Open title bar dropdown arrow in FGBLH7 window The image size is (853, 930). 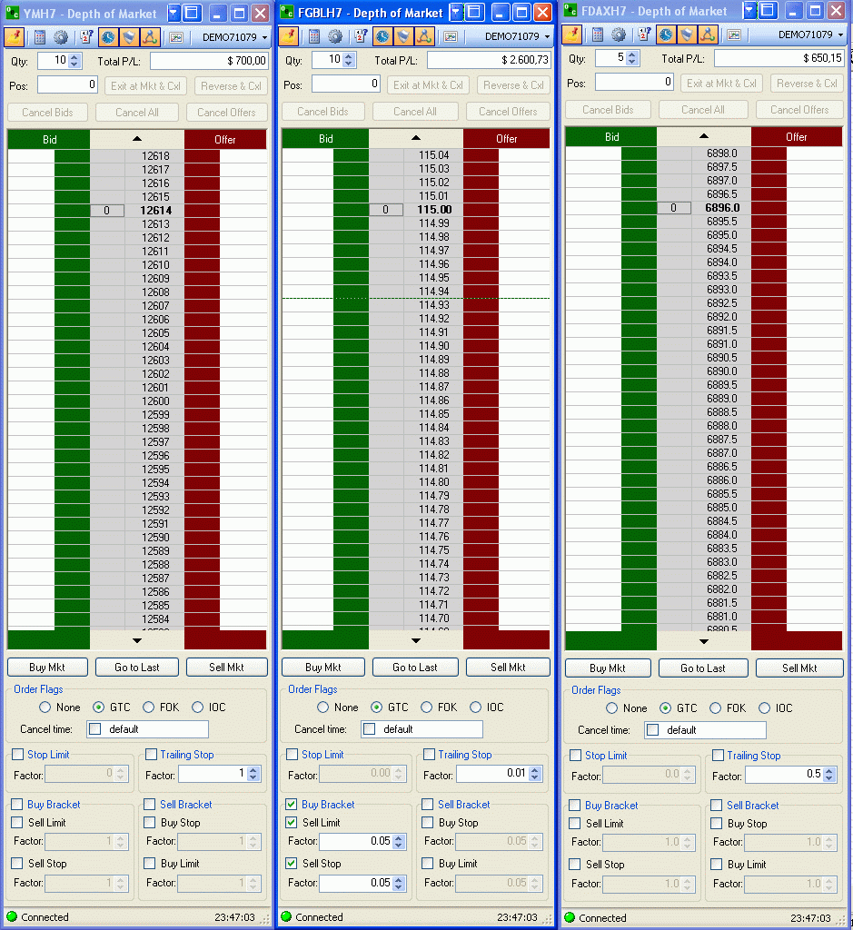tap(456, 12)
